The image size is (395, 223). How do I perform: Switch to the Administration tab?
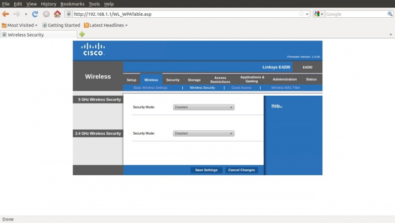[284, 79]
